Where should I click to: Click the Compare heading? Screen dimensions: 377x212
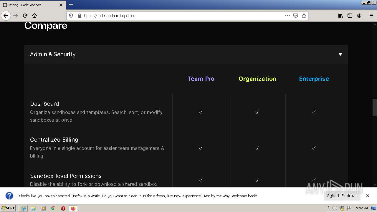click(46, 26)
